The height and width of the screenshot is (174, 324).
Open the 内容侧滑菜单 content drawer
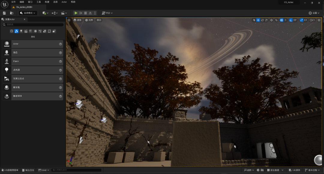coord(10,170)
